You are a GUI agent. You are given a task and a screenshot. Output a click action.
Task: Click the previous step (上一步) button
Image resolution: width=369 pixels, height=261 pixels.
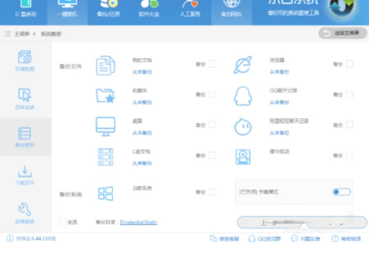tap(267, 222)
